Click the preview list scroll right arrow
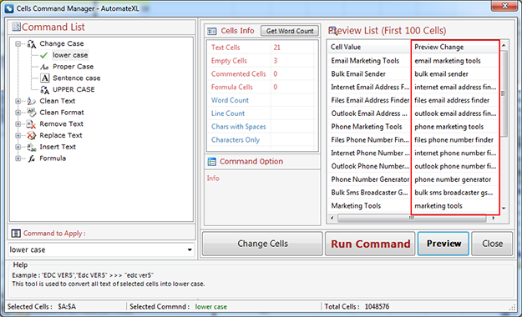 pyautogui.click(x=494, y=219)
